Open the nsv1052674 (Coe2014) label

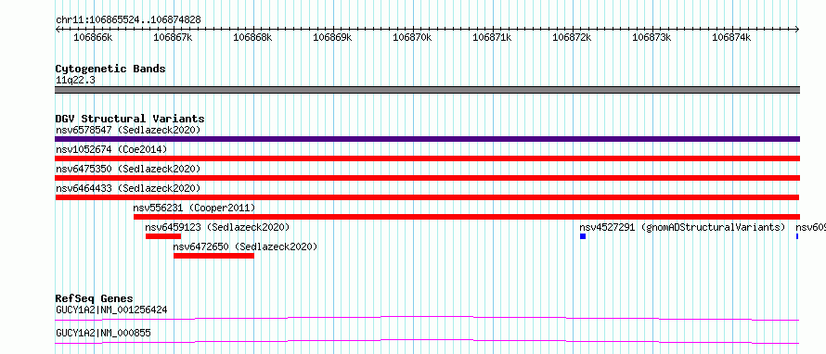pos(111,149)
